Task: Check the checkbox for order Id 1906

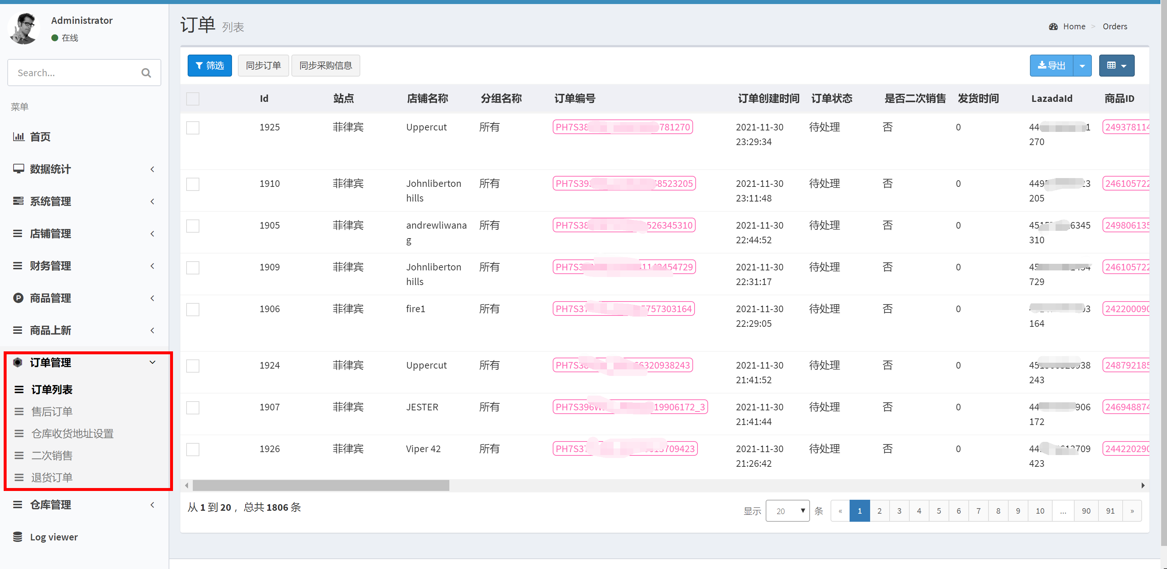Action: pyautogui.click(x=192, y=310)
